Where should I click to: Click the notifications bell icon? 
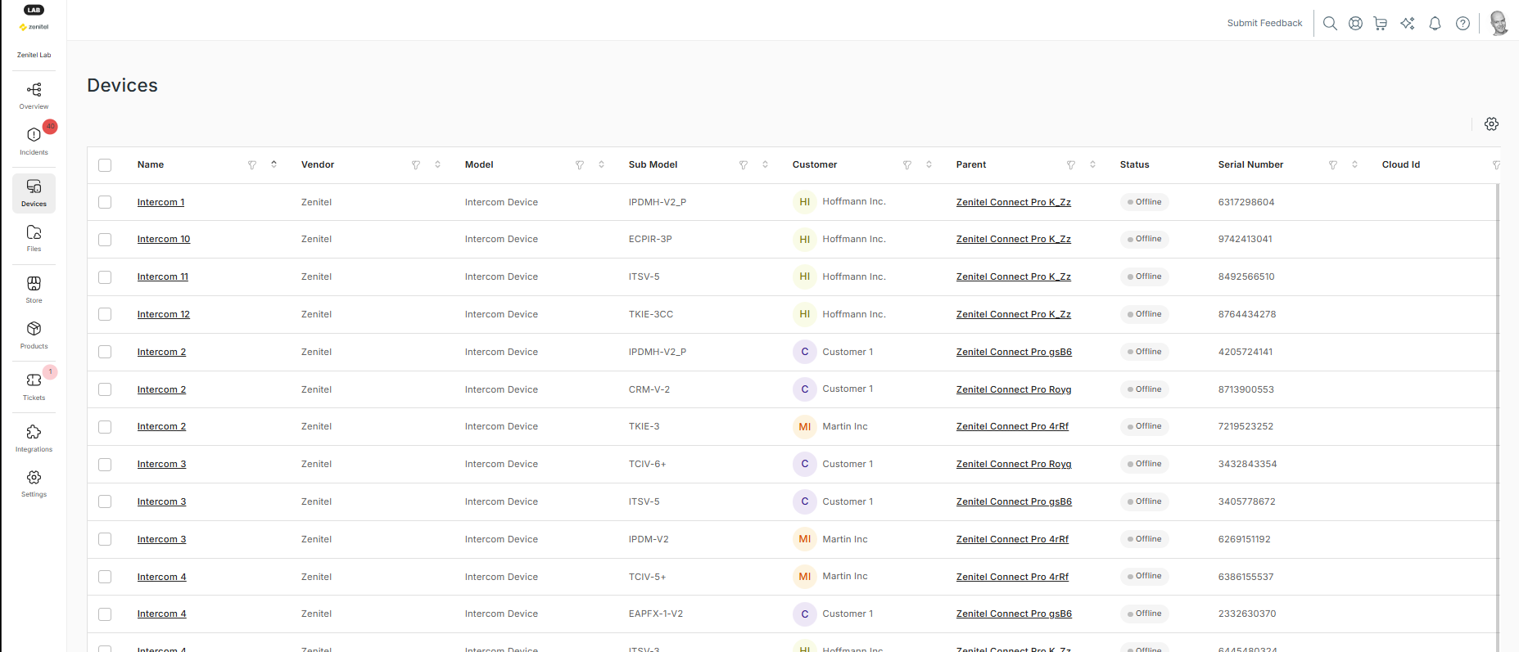(x=1435, y=24)
